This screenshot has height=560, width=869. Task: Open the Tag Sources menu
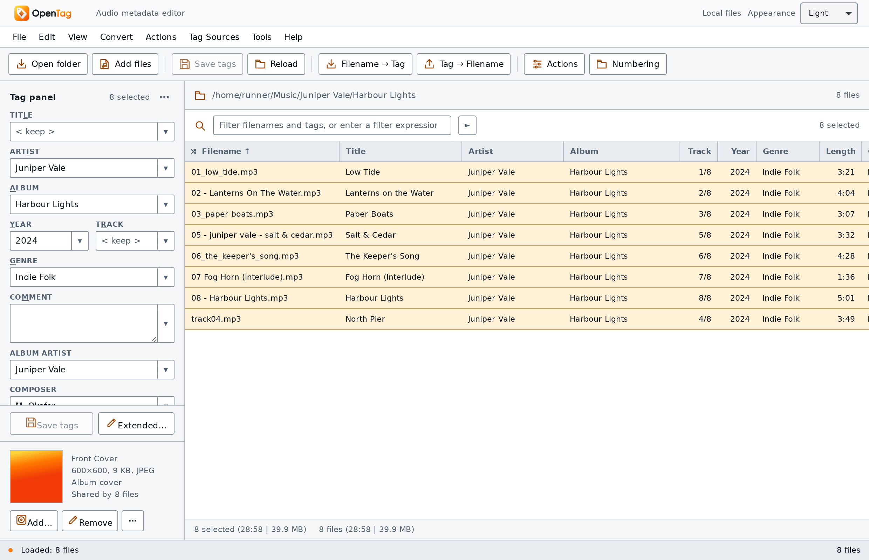pyautogui.click(x=214, y=37)
